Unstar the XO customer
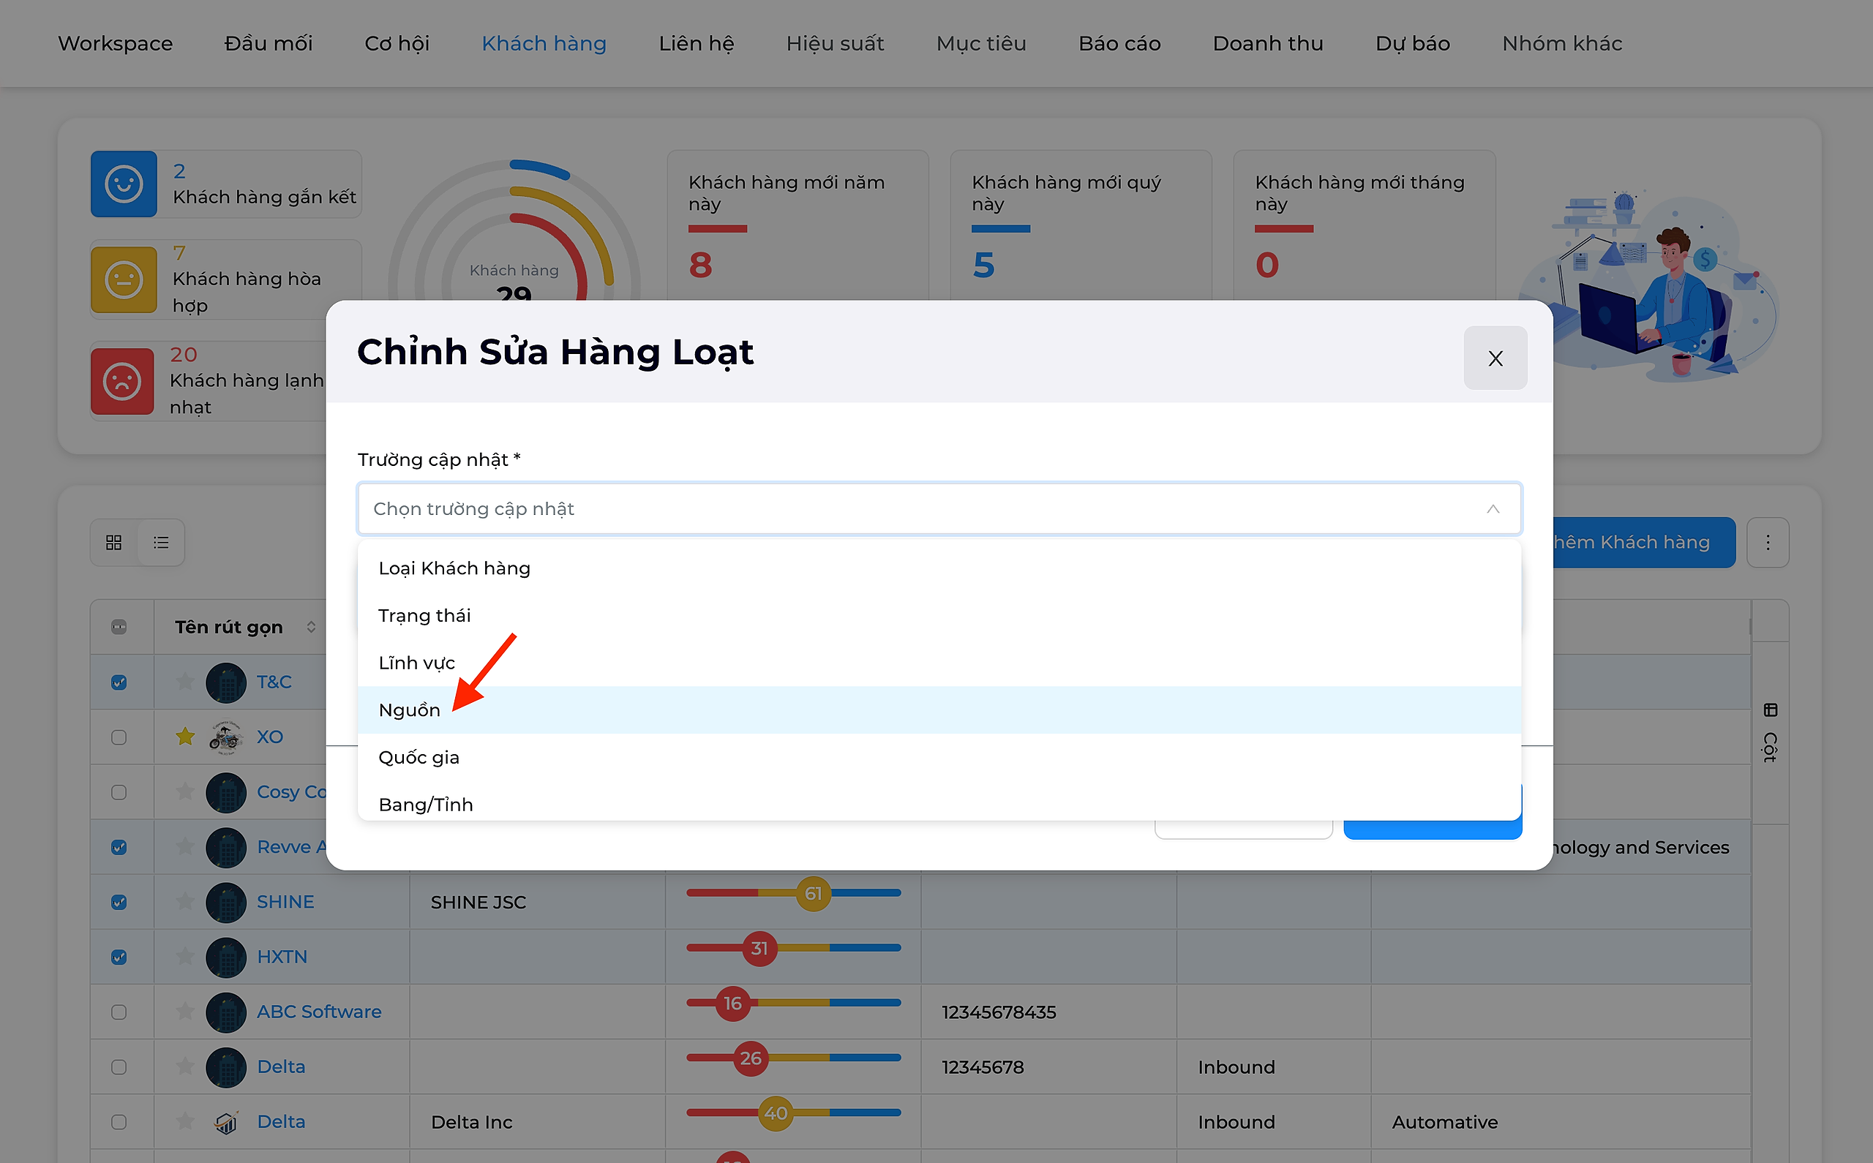The height and width of the screenshot is (1163, 1873). 184,736
